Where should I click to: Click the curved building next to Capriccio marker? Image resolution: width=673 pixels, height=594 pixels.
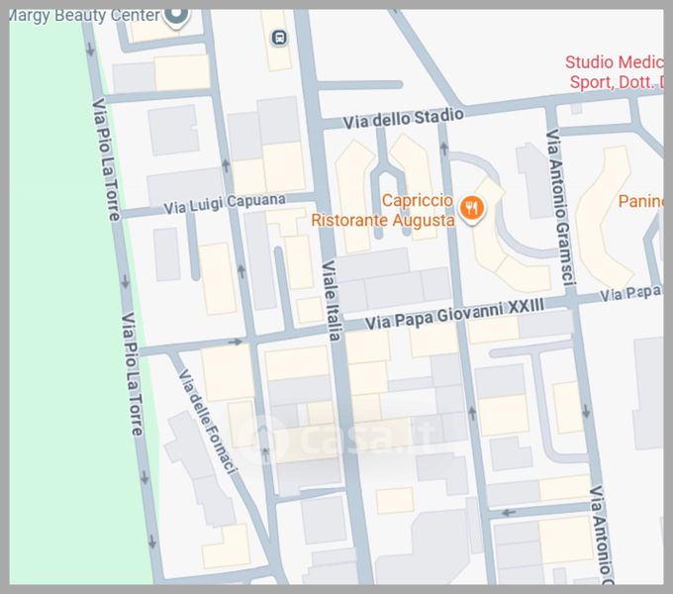(x=505, y=247)
